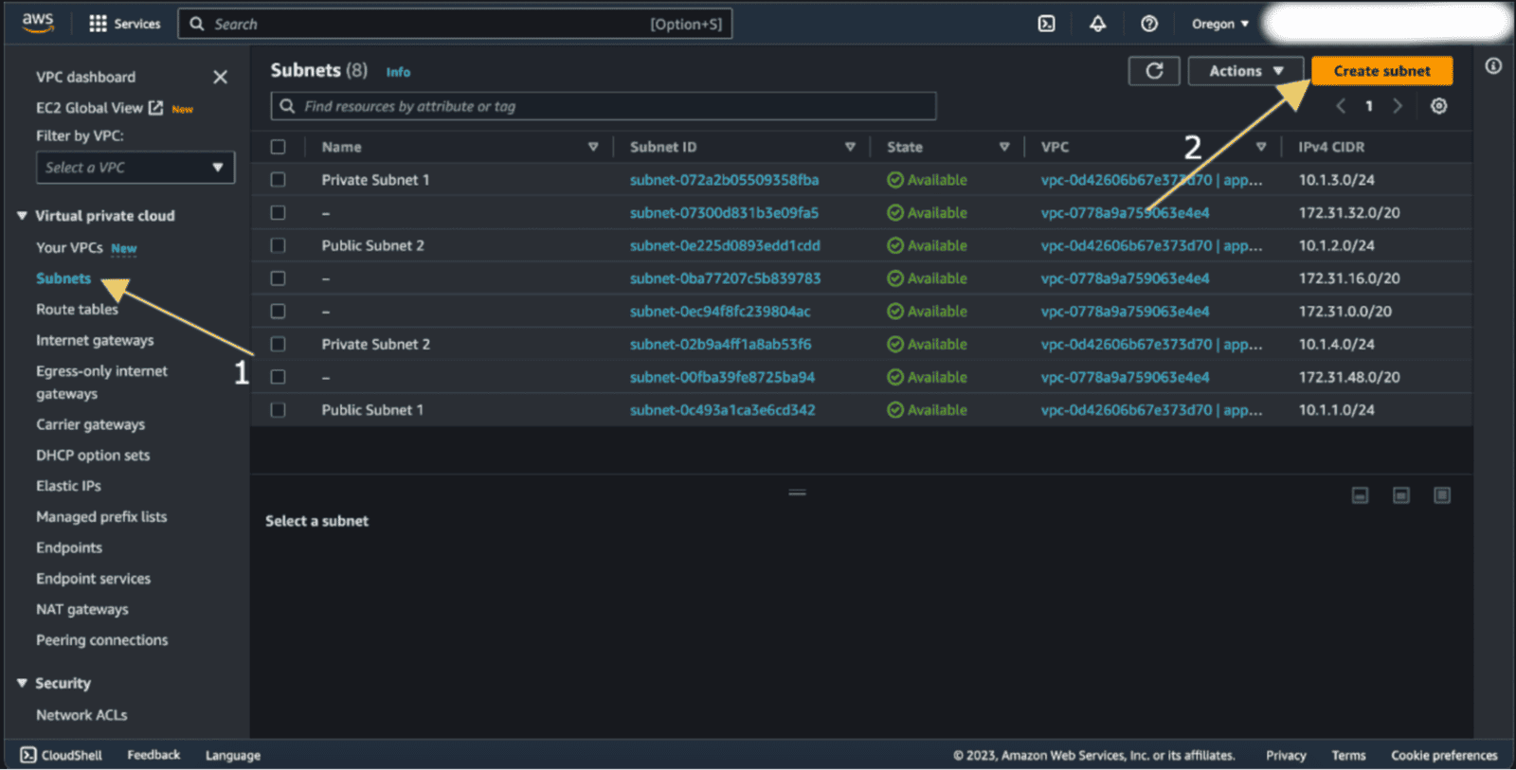This screenshot has height=770, width=1516.
Task: Open the AWS CloudShell terminal icon in header
Action: 1046,24
